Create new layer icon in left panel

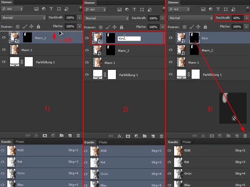(x=70, y=136)
